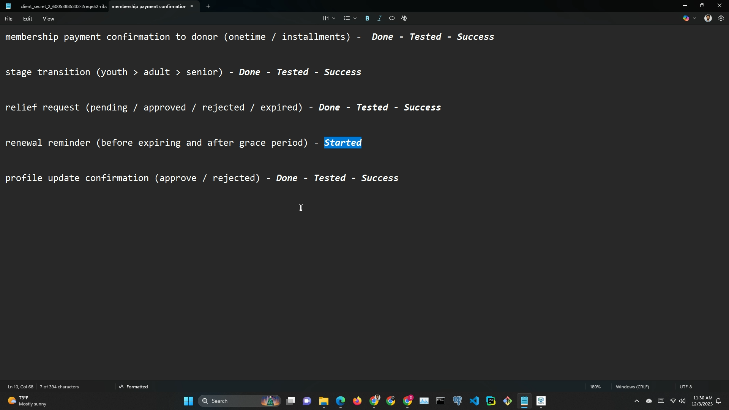Click the user account avatar
729x410 pixels.
[x=708, y=18]
